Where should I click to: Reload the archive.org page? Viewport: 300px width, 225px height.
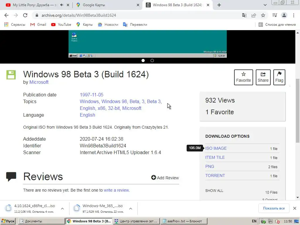point(25,15)
